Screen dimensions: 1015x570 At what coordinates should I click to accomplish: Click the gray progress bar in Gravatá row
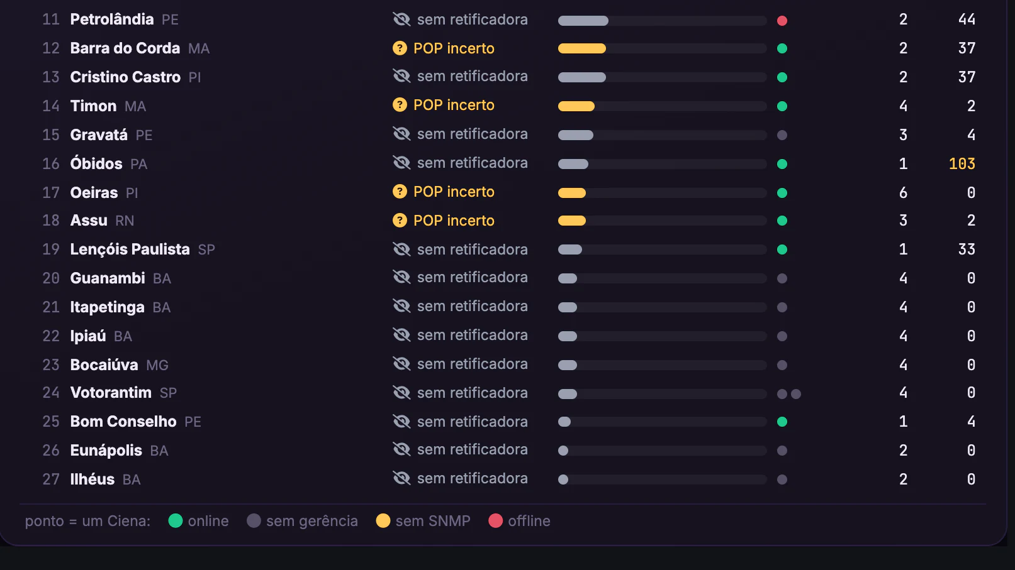(x=576, y=135)
